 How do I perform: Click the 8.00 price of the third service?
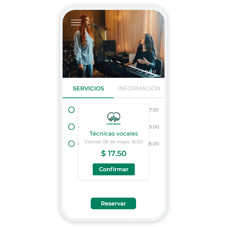point(154,144)
